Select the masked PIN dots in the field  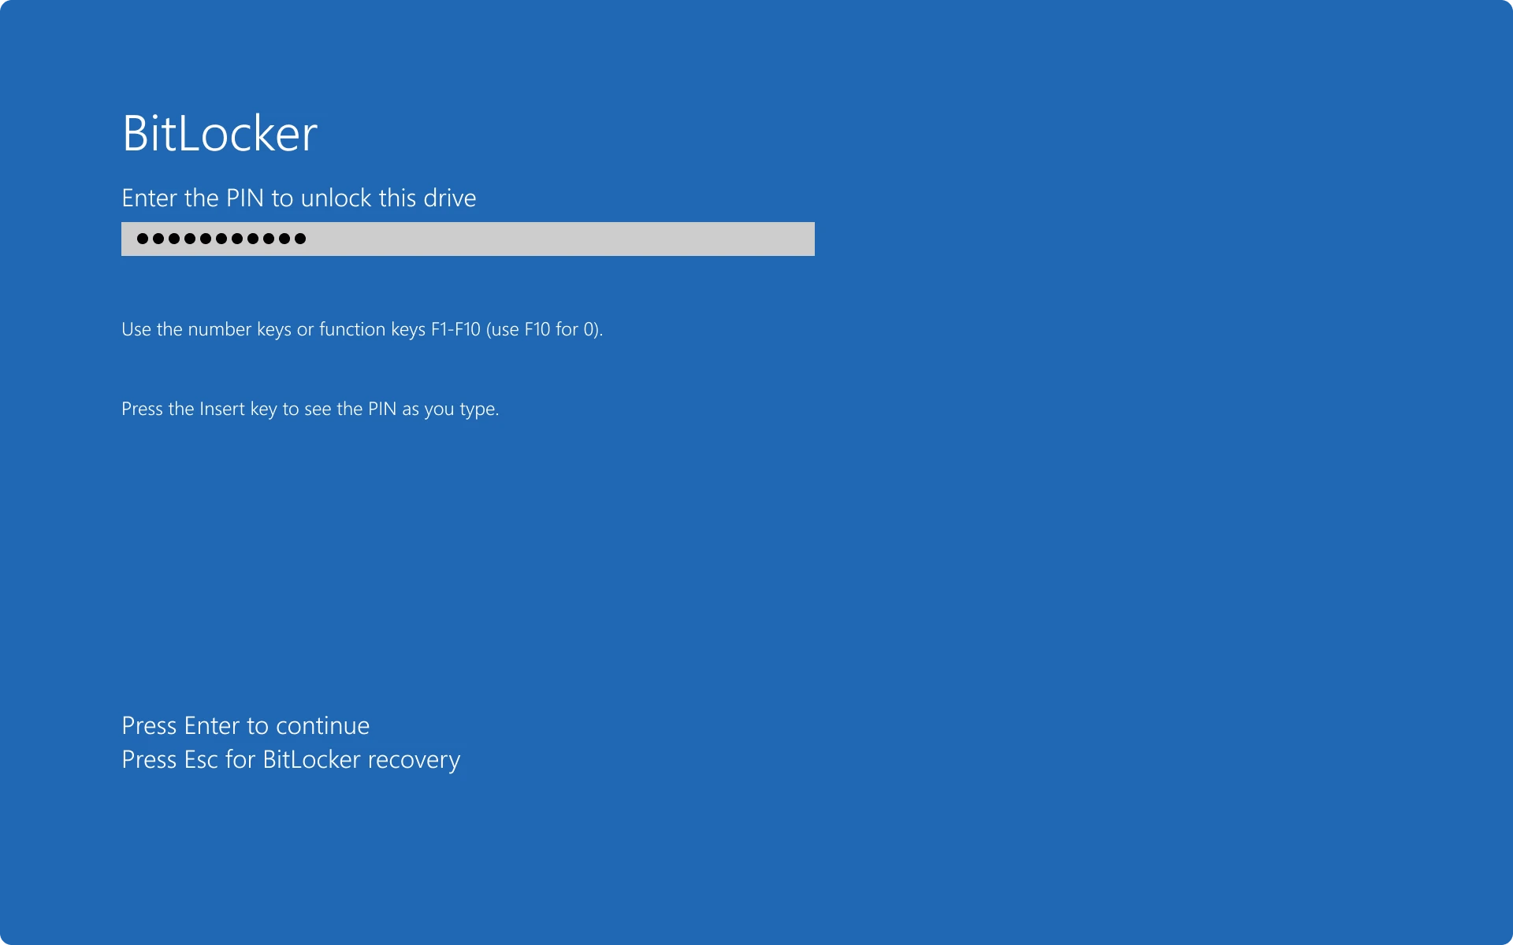[221, 238]
